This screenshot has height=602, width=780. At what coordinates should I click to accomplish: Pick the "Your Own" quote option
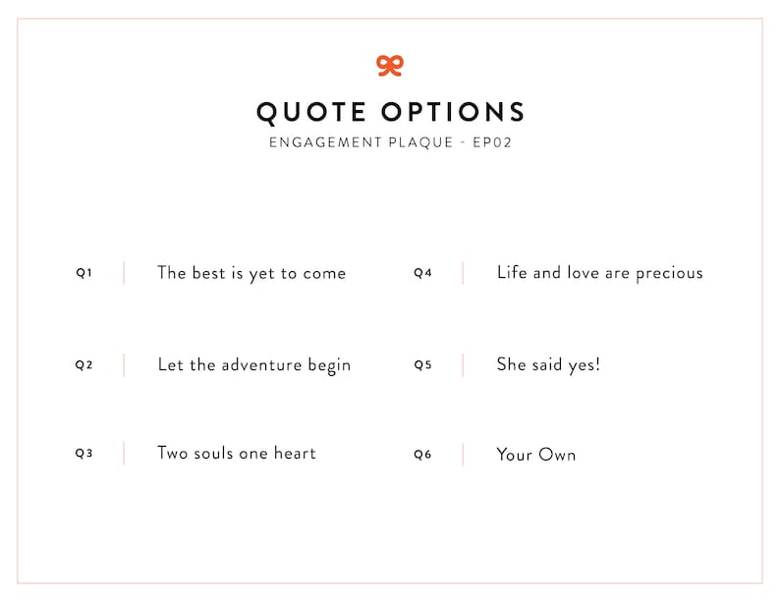pyautogui.click(x=536, y=455)
